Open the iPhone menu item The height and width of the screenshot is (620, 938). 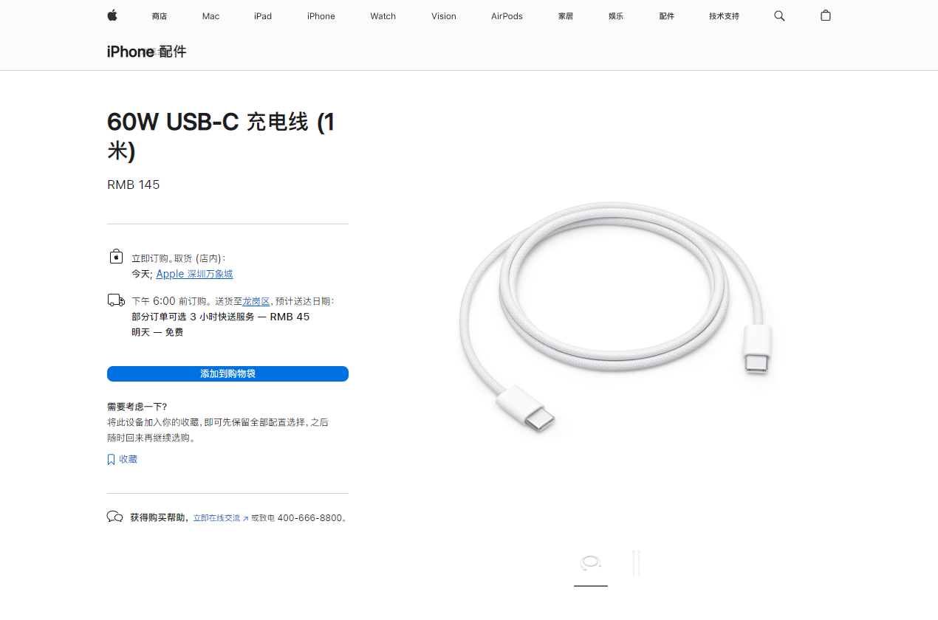point(321,16)
